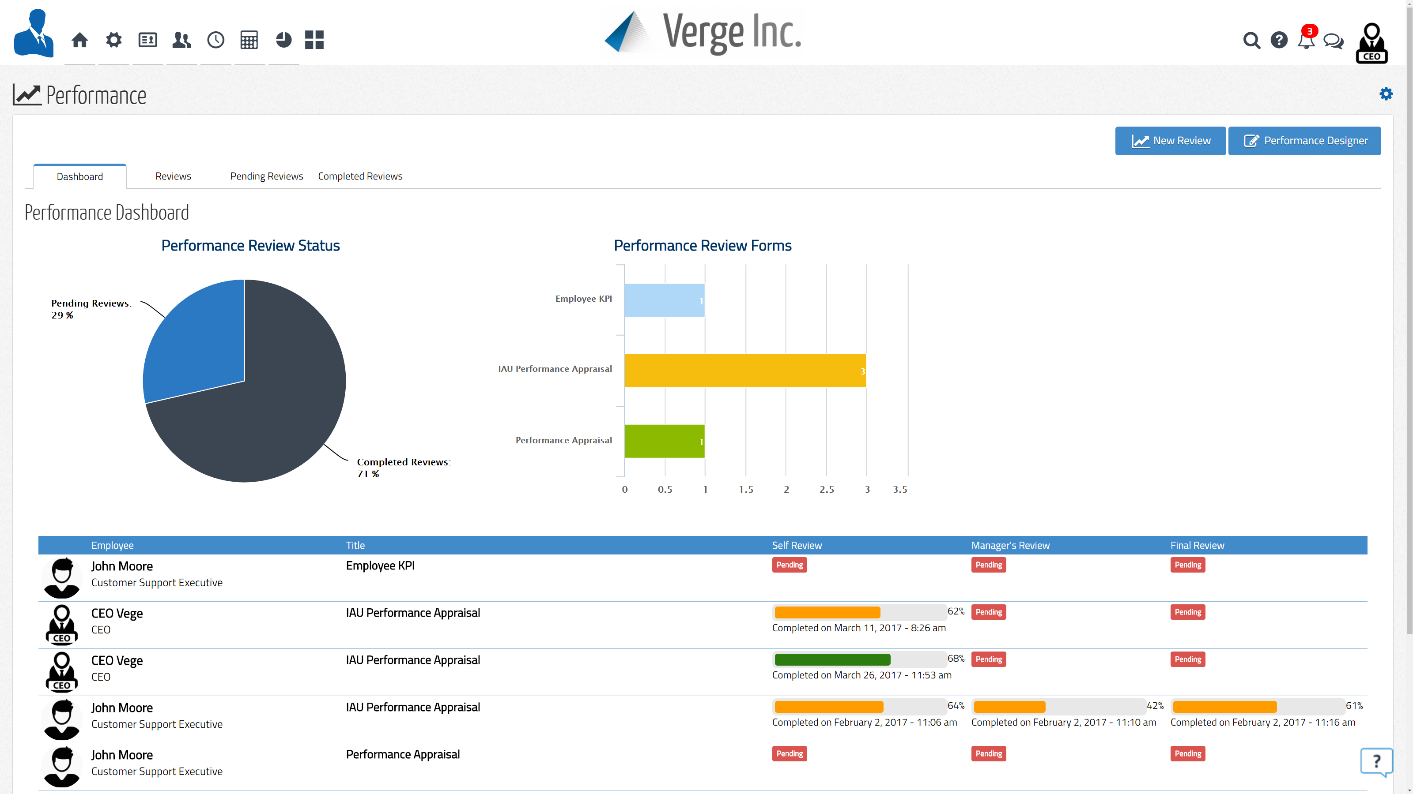Open the Employees icon (two people)
The height and width of the screenshot is (794, 1413).
click(181, 40)
